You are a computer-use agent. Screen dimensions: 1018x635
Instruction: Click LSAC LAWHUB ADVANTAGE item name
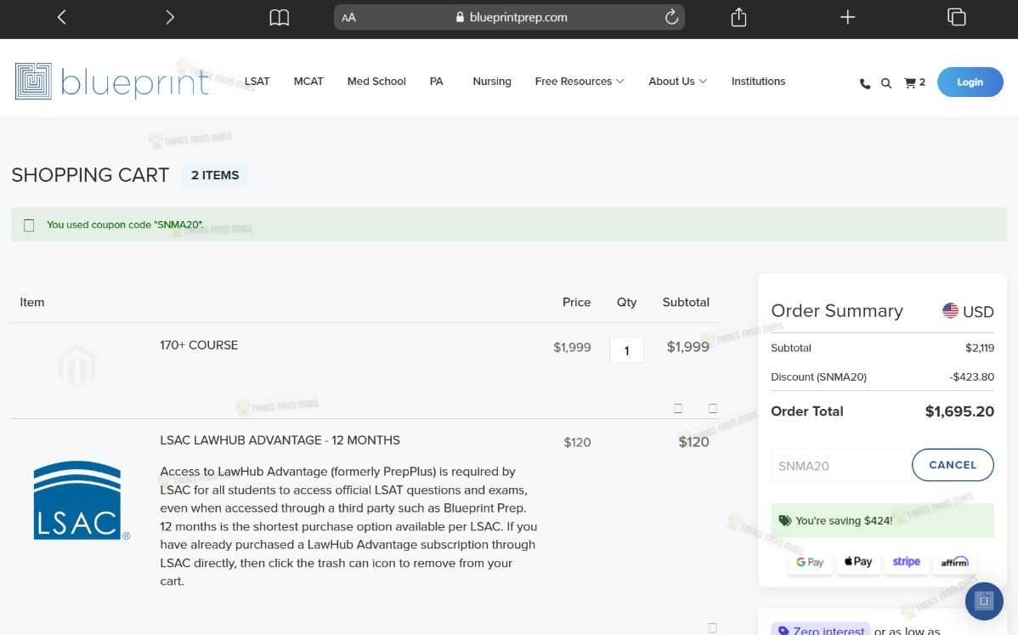click(280, 440)
